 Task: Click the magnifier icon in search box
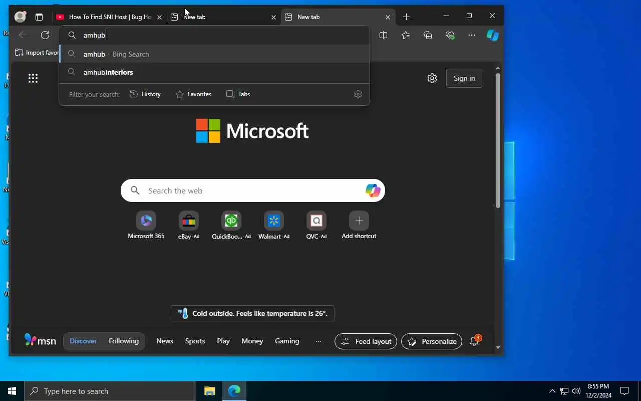pyautogui.click(x=135, y=190)
